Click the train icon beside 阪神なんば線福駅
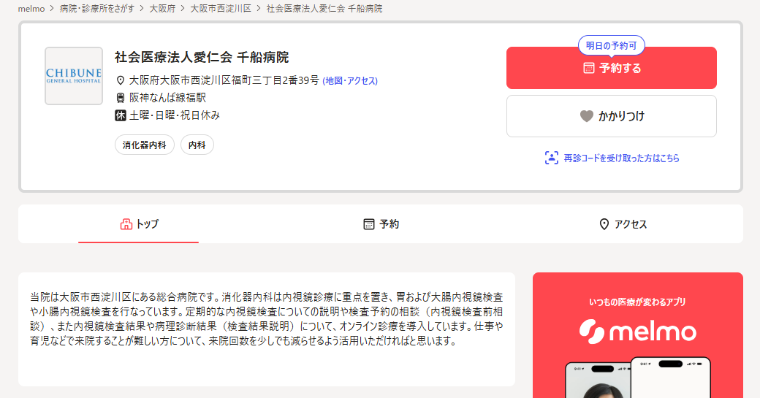This screenshot has height=398, width=760. [x=121, y=98]
